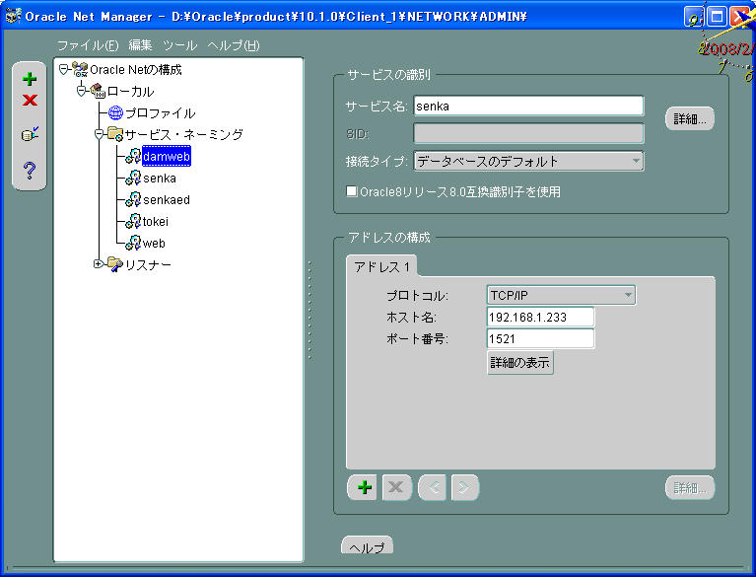Screen dimensions: 756x577
Task: Click the web service icon
Action: 133,244
